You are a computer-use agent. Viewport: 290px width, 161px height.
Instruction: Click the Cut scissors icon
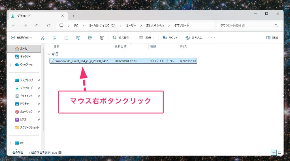43,38
